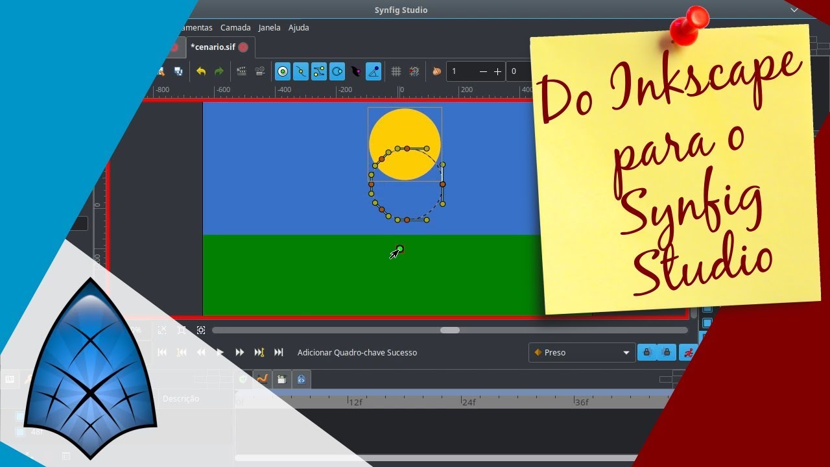Open the clapperboard panel tab next to Curves
This screenshot has width=830, height=467.
coord(282,379)
